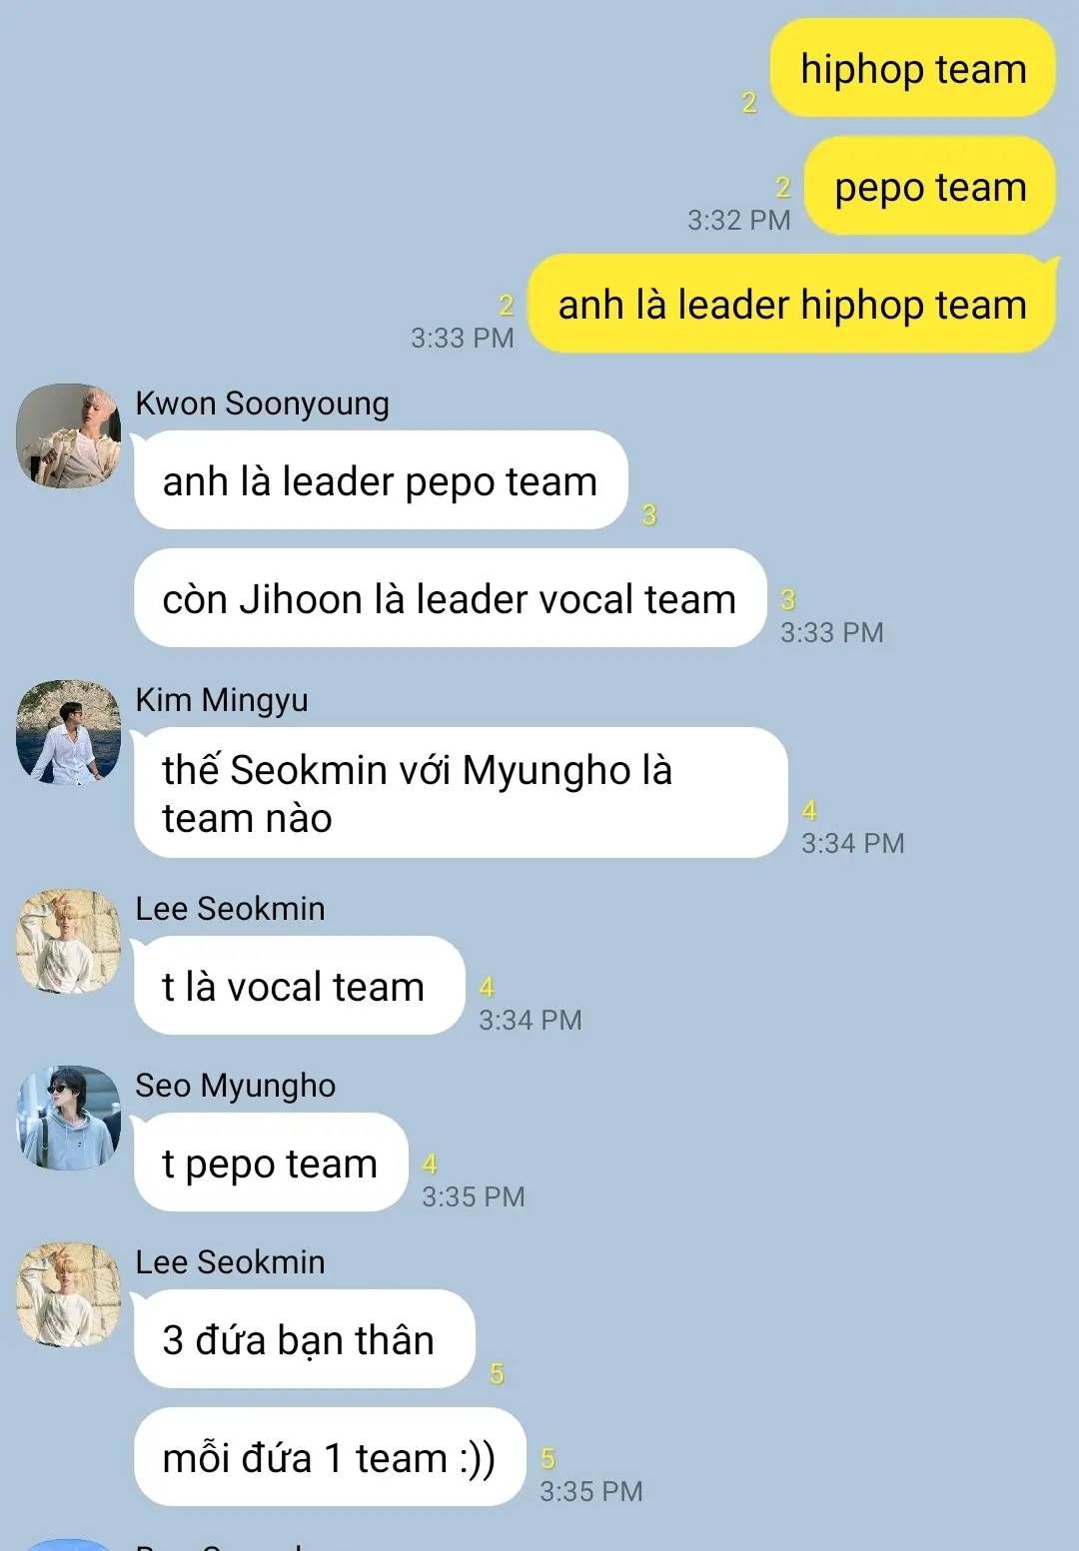This screenshot has width=1079, height=1551.
Task: Tap 'thế Seokmin với Myungho là team nào' message
Action: click(461, 793)
